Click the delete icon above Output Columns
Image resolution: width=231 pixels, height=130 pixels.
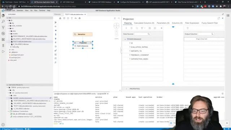coord(188,28)
